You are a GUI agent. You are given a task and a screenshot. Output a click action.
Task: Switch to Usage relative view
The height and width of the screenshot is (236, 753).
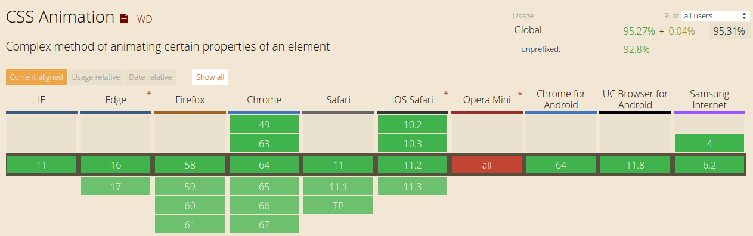96,77
